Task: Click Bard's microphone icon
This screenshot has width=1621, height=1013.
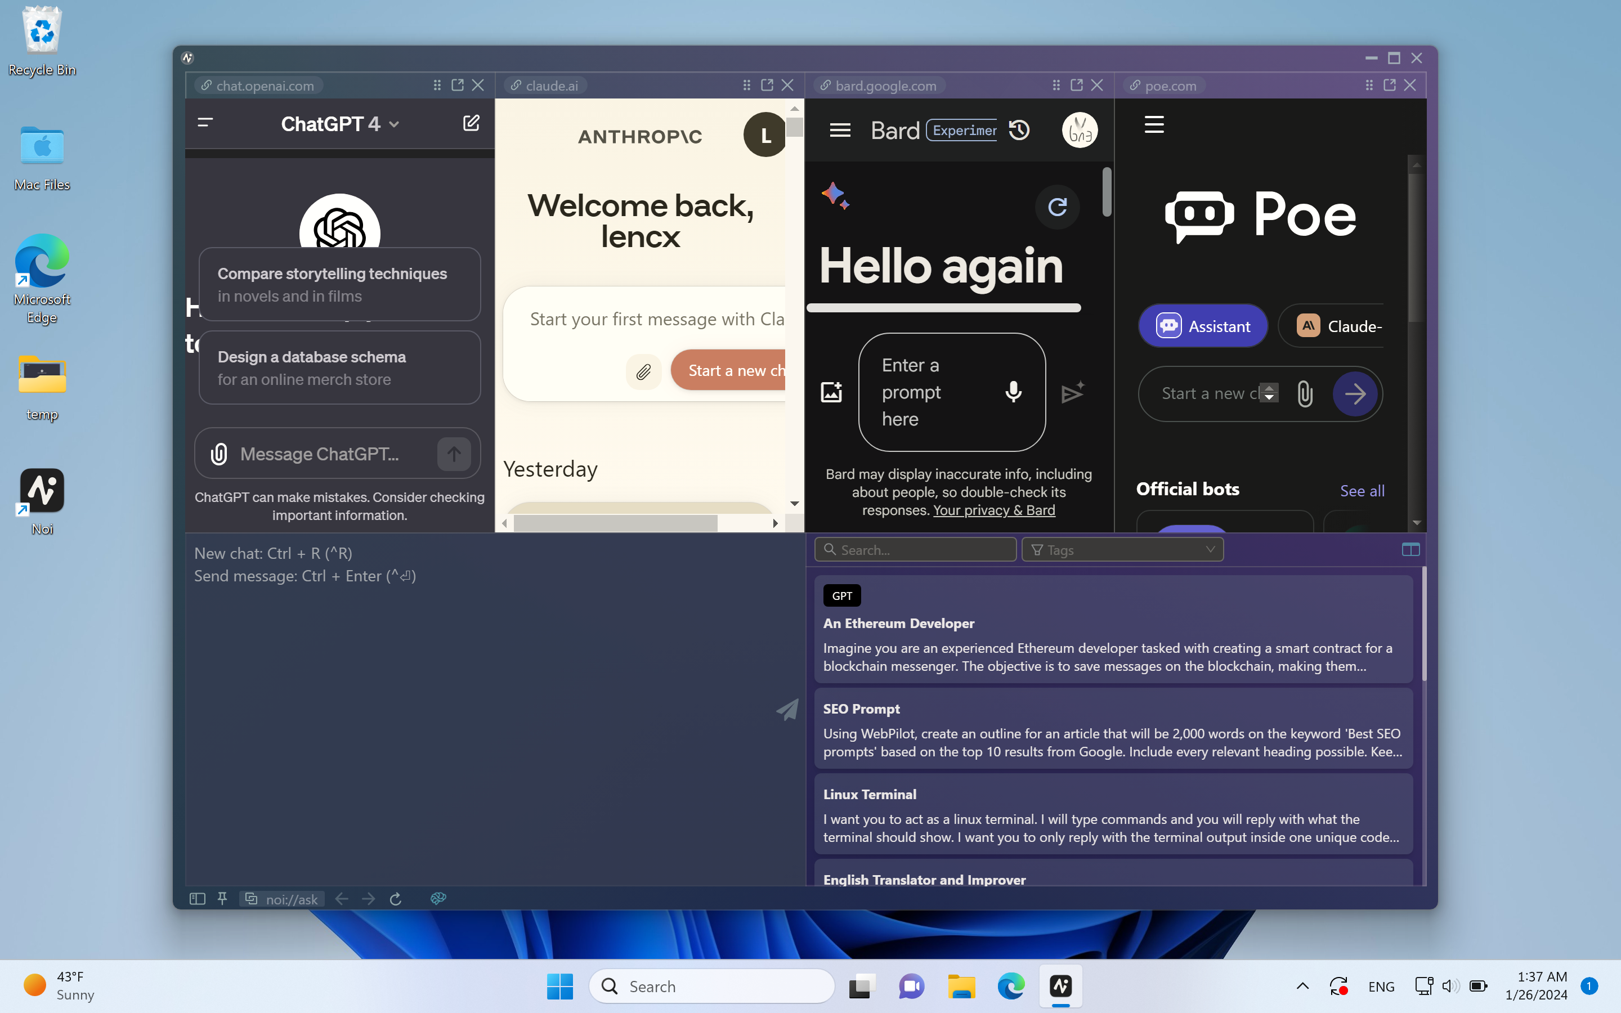Action: tap(1014, 392)
